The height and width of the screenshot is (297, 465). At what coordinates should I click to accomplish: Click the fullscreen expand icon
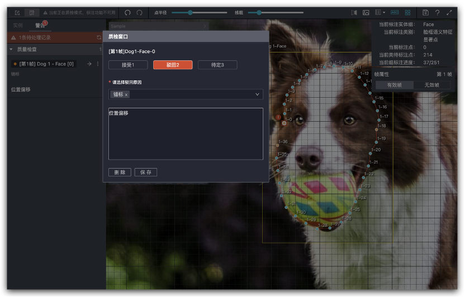pyautogui.click(x=449, y=12)
